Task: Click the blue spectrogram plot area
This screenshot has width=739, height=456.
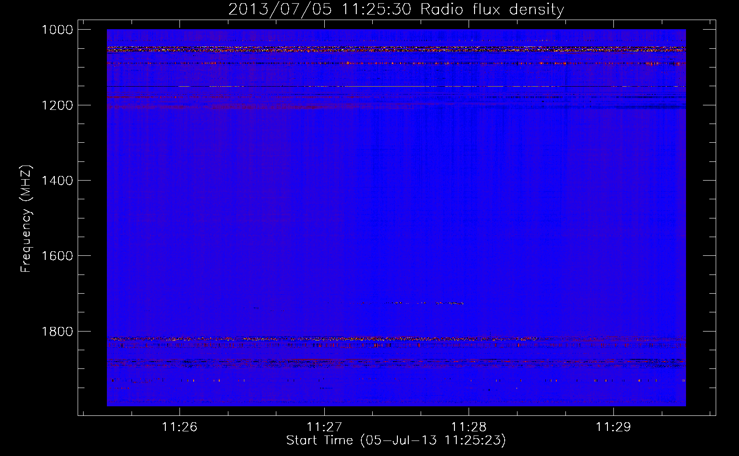Action: 396,218
